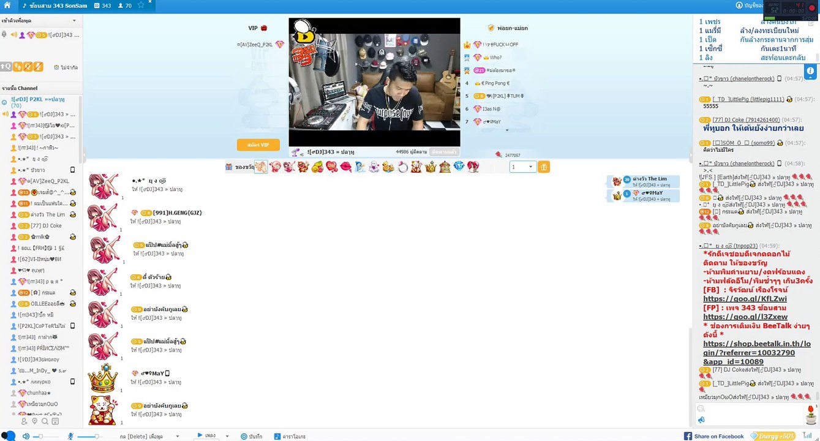Image resolution: width=820 pixels, height=441 pixels.
Task: Play music with the เพลง button
Action: point(206,435)
